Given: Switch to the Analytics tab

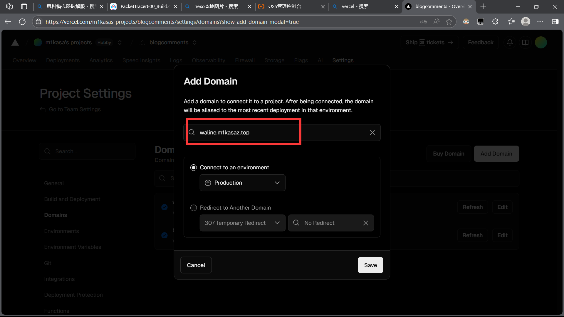Looking at the screenshot, I should coord(101,60).
